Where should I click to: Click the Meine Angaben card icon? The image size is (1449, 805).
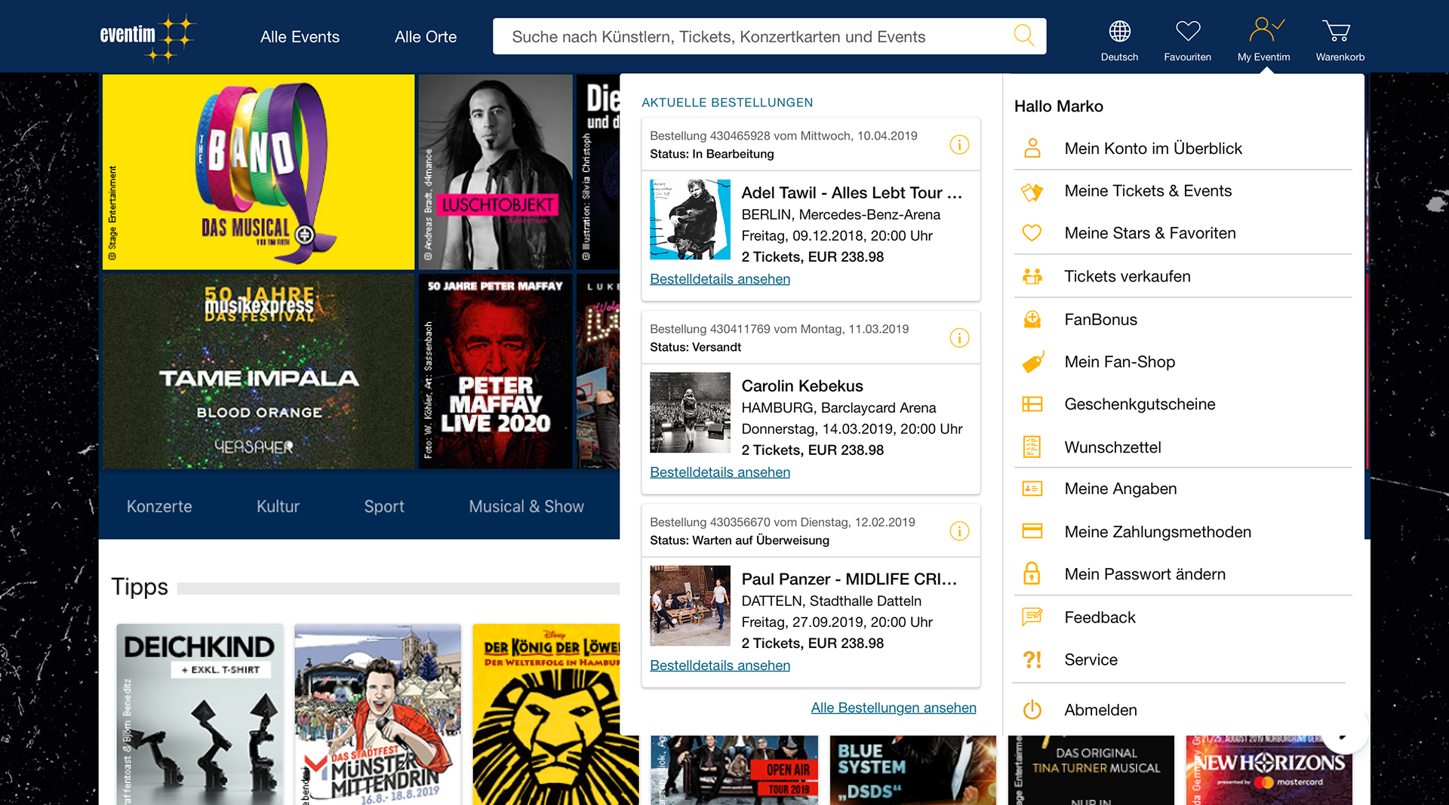[1032, 489]
